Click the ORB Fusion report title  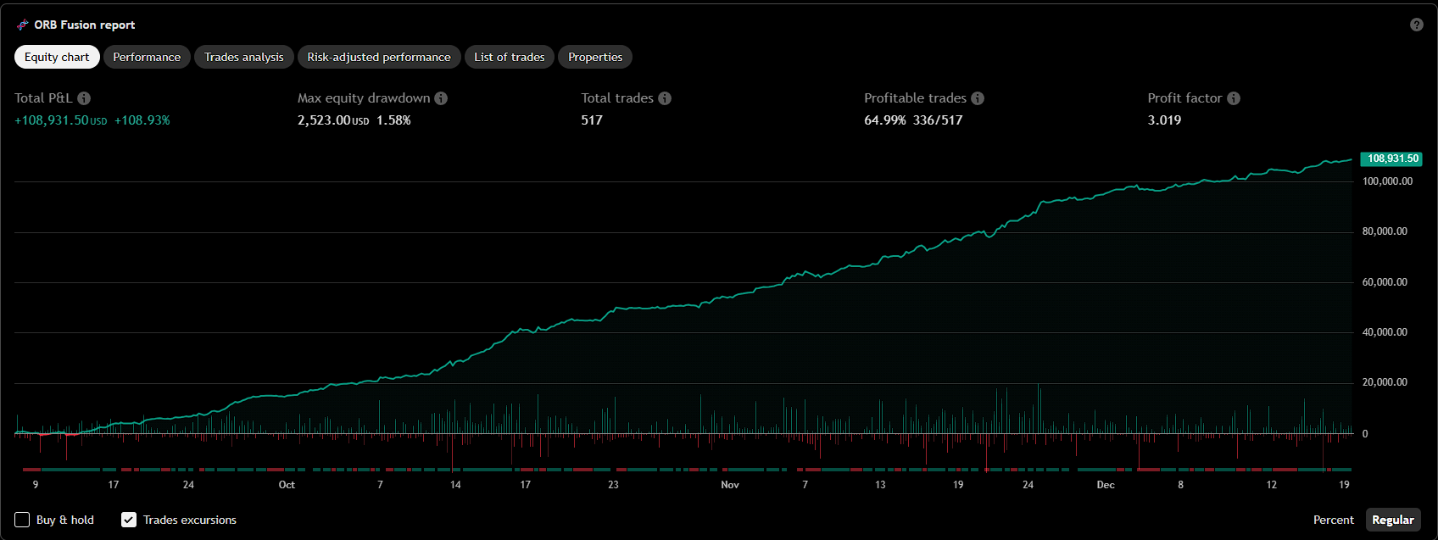pos(85,25)
